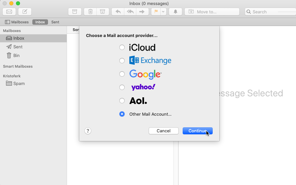Open the Move to… dropdown
296x185 pixels.
pyautogui.click(x=212, y=12)
